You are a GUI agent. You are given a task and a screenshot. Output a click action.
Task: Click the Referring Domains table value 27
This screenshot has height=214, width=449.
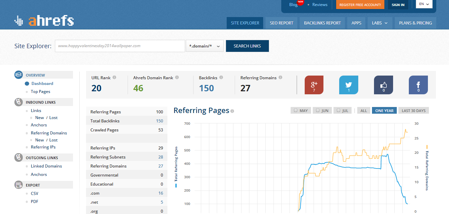point(161,166)
